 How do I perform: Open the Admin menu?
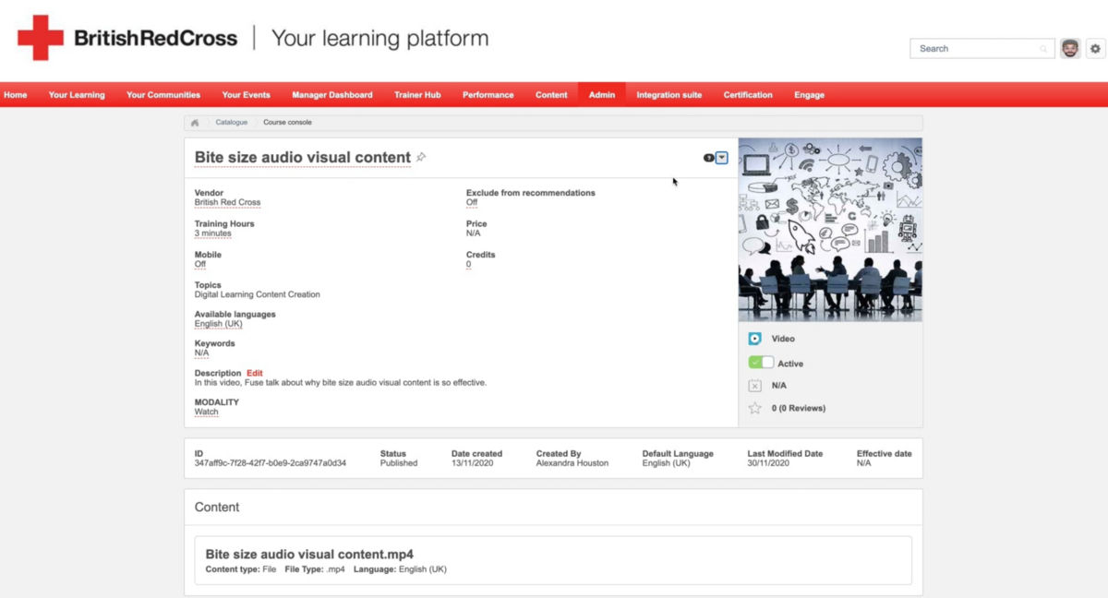click(x=602, y=95)
